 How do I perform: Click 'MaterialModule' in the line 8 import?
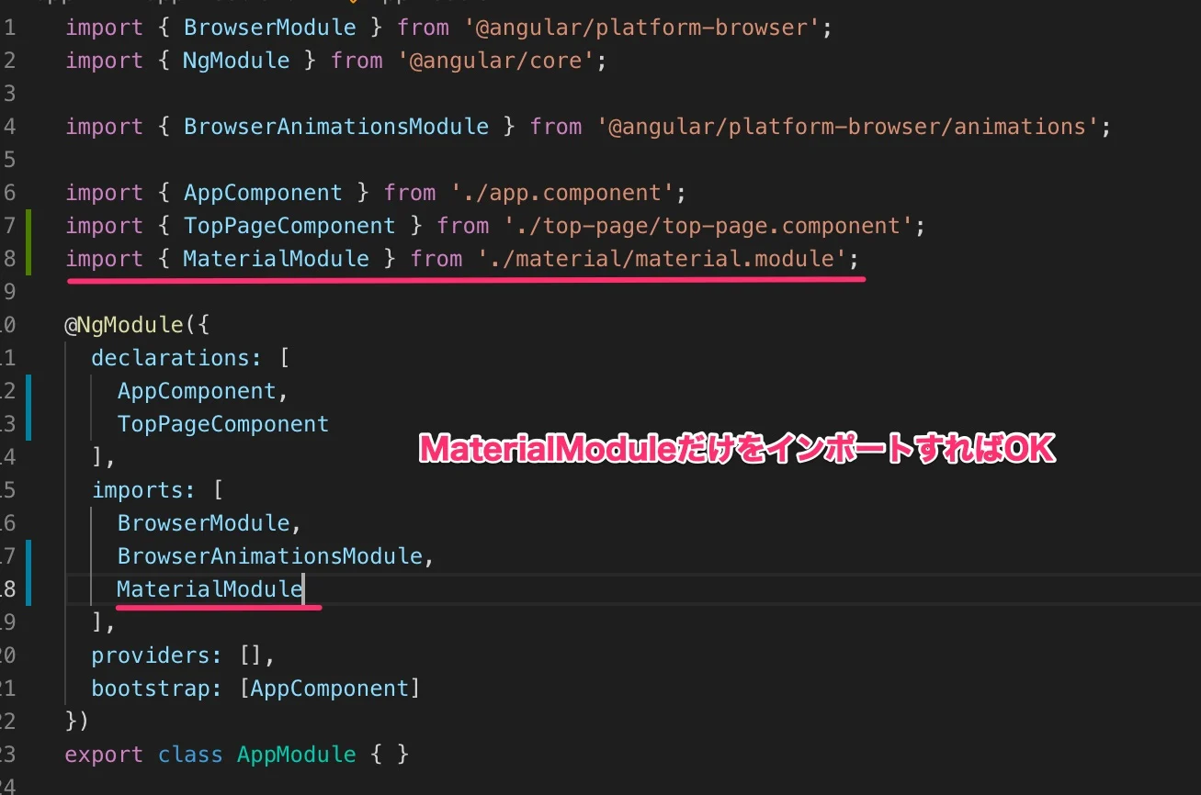click(276, 259)
